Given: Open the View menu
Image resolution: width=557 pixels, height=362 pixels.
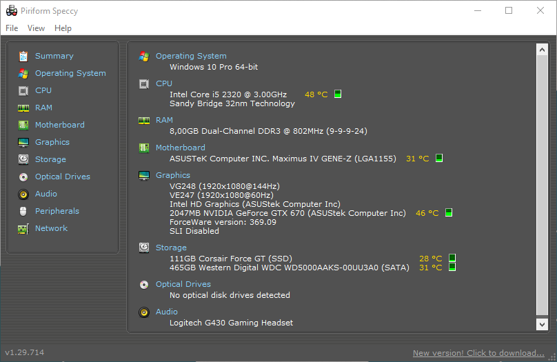Looking at the screenshot, I should (37, 28).
